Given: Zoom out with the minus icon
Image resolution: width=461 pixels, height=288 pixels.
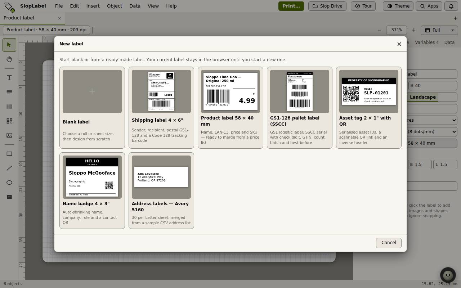Looking at the screenshot, I should (379, 30).
